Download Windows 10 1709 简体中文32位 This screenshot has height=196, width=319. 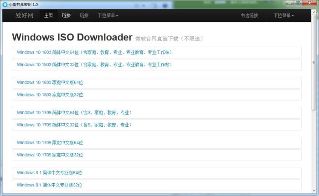point(157,125)
